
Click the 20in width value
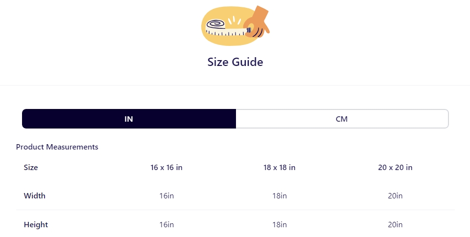[x=395, y=195]
